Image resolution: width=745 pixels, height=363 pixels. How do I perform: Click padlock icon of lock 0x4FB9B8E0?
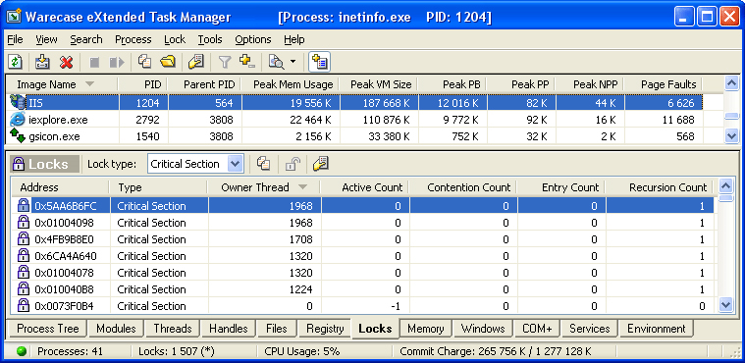pos(24,239)
